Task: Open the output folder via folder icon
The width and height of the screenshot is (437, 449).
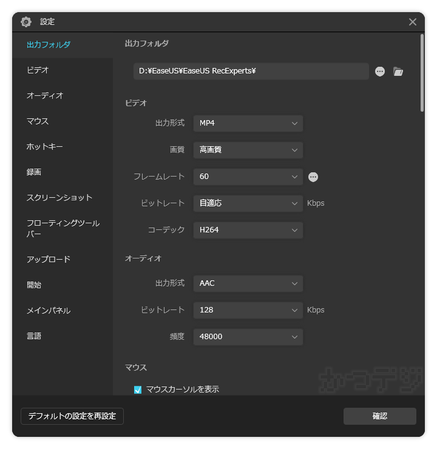Action: point(398,72)
